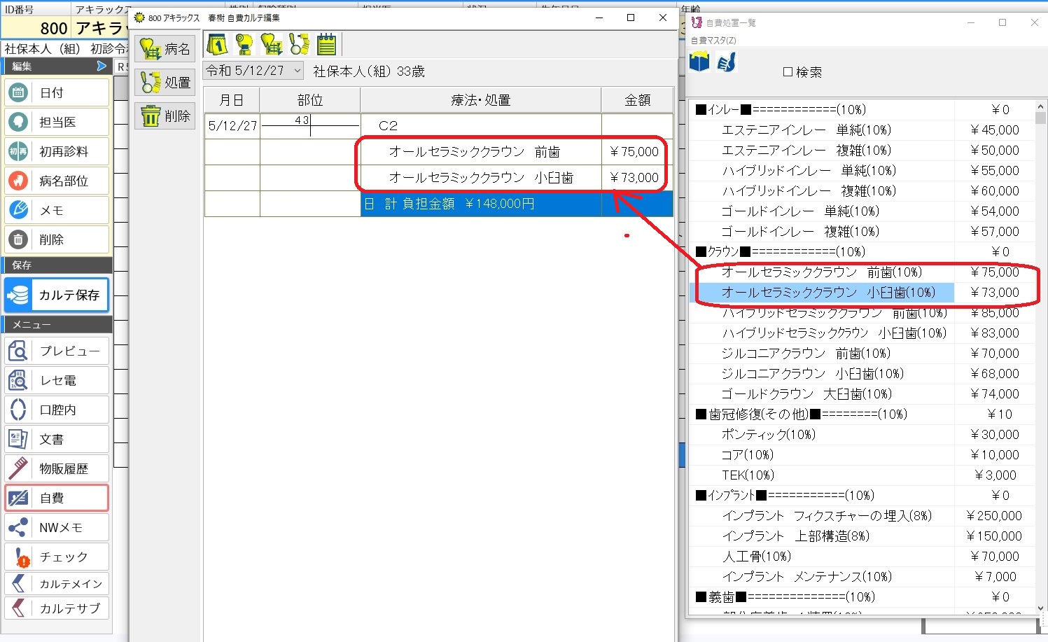
Task: Select ゴールドインレー 単純(10%) item
Action: tap(799, 211)
